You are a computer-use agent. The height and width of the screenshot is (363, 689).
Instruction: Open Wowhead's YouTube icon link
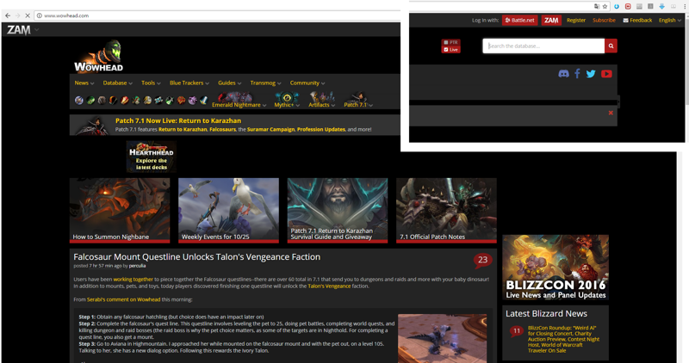pyautogui.click(x=606, y=74)
